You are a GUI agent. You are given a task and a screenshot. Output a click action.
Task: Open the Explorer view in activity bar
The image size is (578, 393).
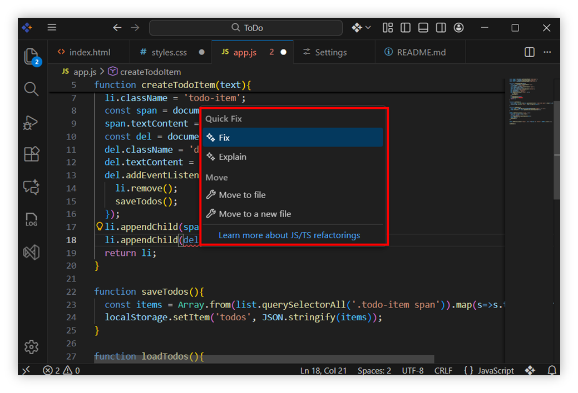[x=32, y=56]
